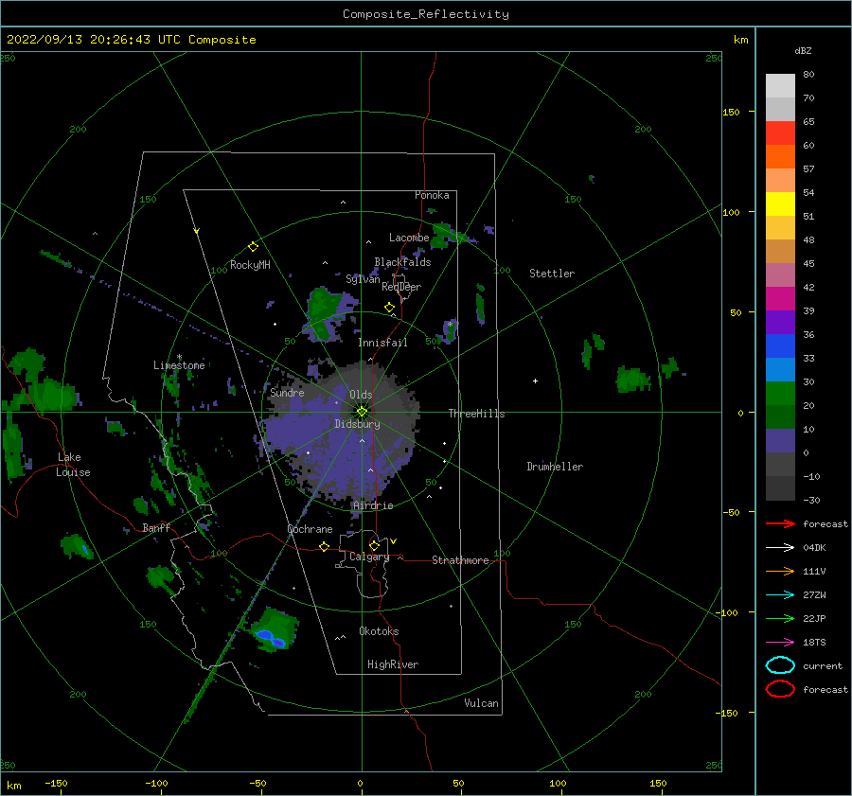The image size is (852, 796).
Task: Click the Lacombe town label
Action: 409,238
